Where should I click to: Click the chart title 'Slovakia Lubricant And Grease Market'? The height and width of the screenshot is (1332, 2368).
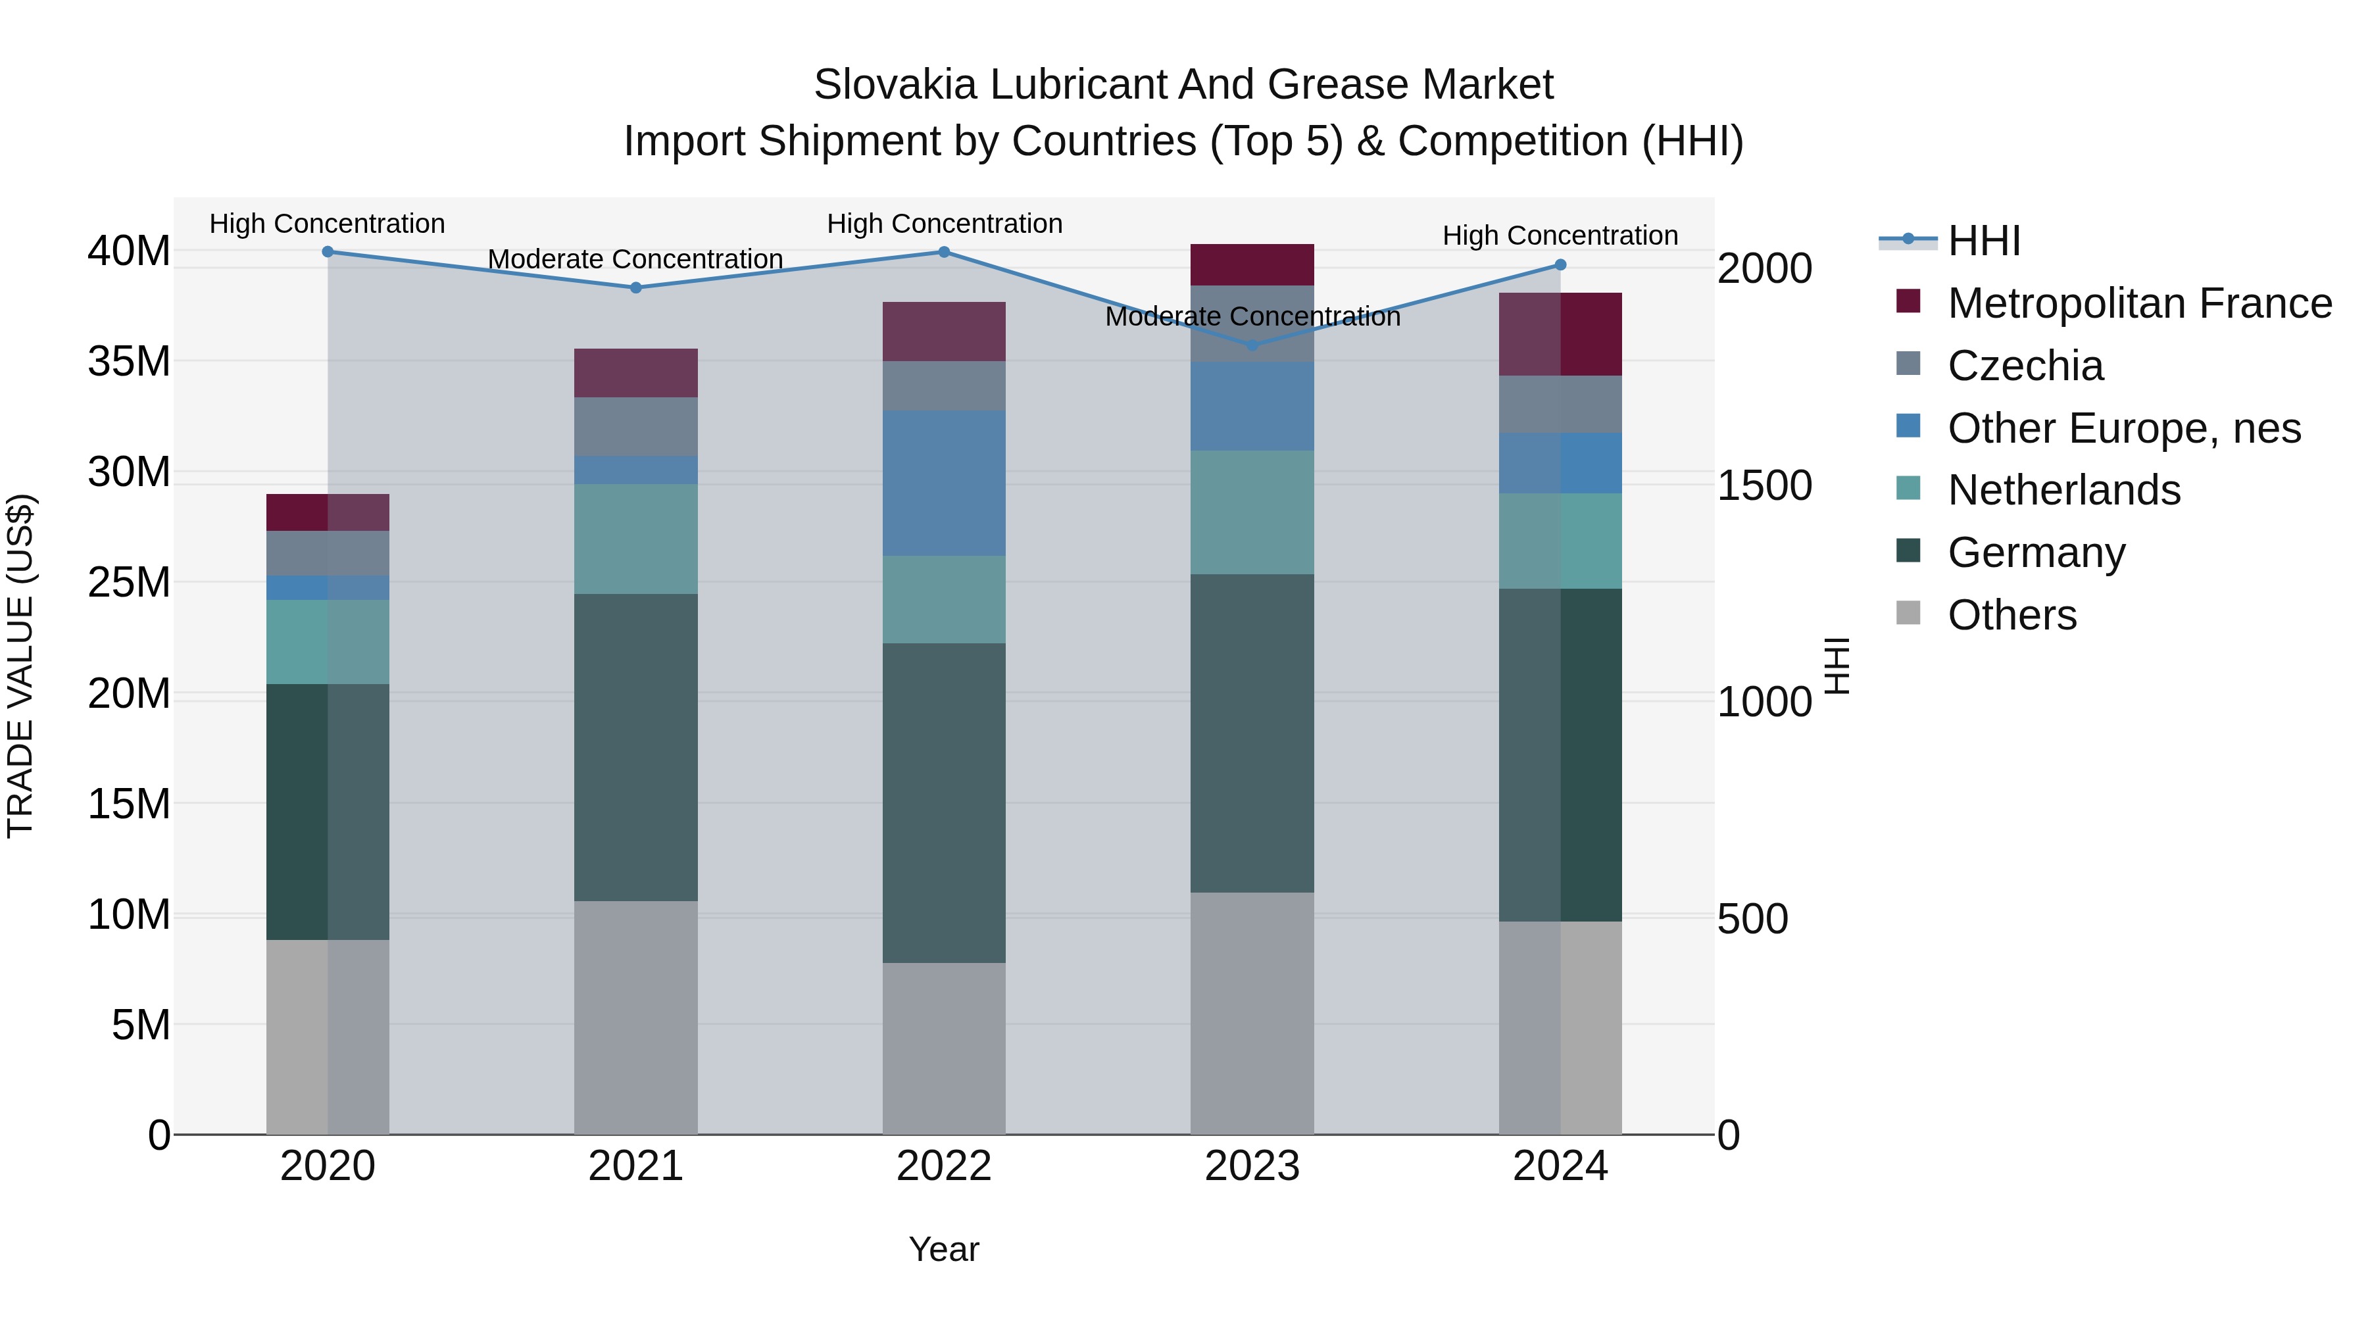click(x=1183, y=85)
